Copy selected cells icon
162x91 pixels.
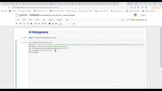[28, 24]
